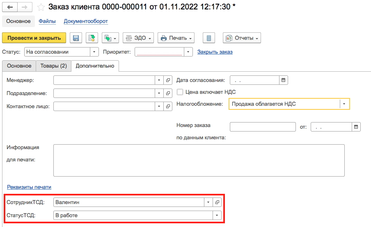The width and height of the screenshot is (371, 227).
Task: Click the СотрудникТСД field showing Валентин
Action: click(x=129, y=202)
